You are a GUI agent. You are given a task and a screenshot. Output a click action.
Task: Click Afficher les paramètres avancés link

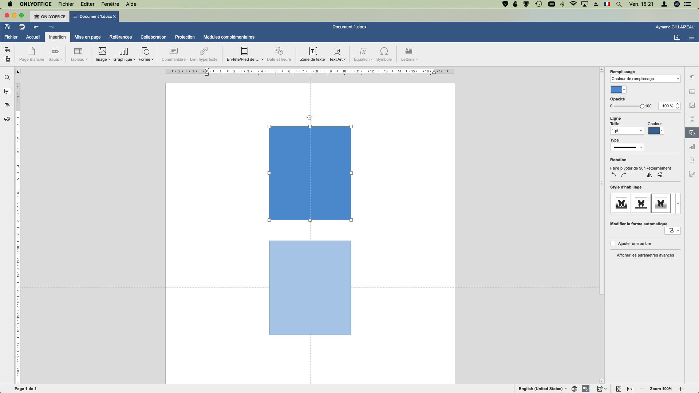645,255
